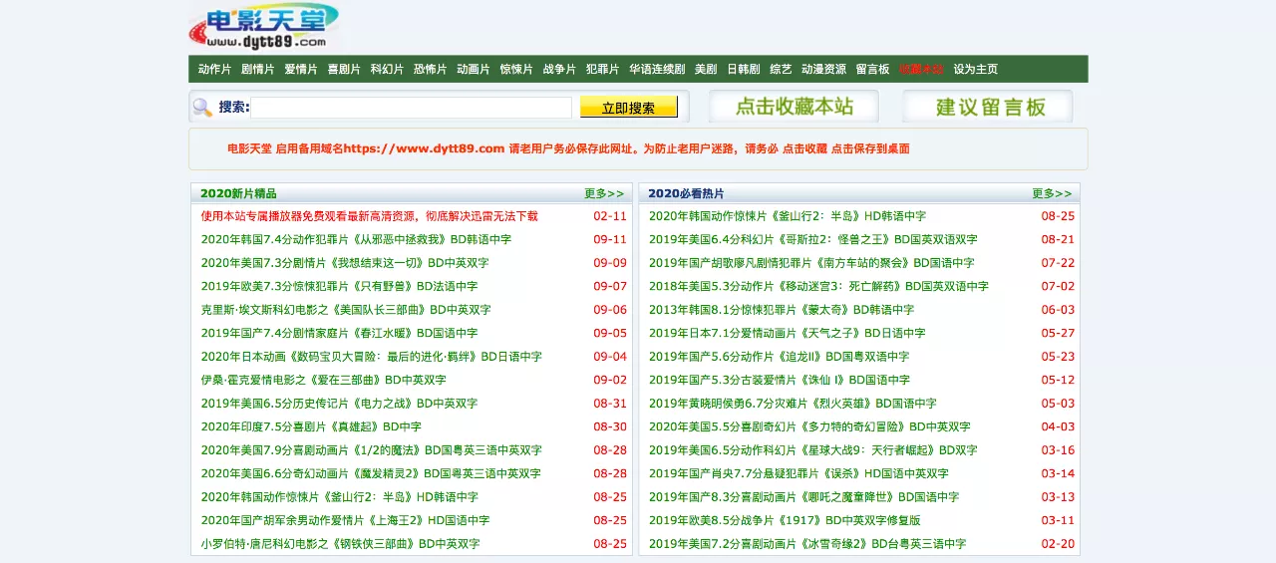1276x563 pixels.
Task: Open the 剧情片 category
Action: pos(258,69)
